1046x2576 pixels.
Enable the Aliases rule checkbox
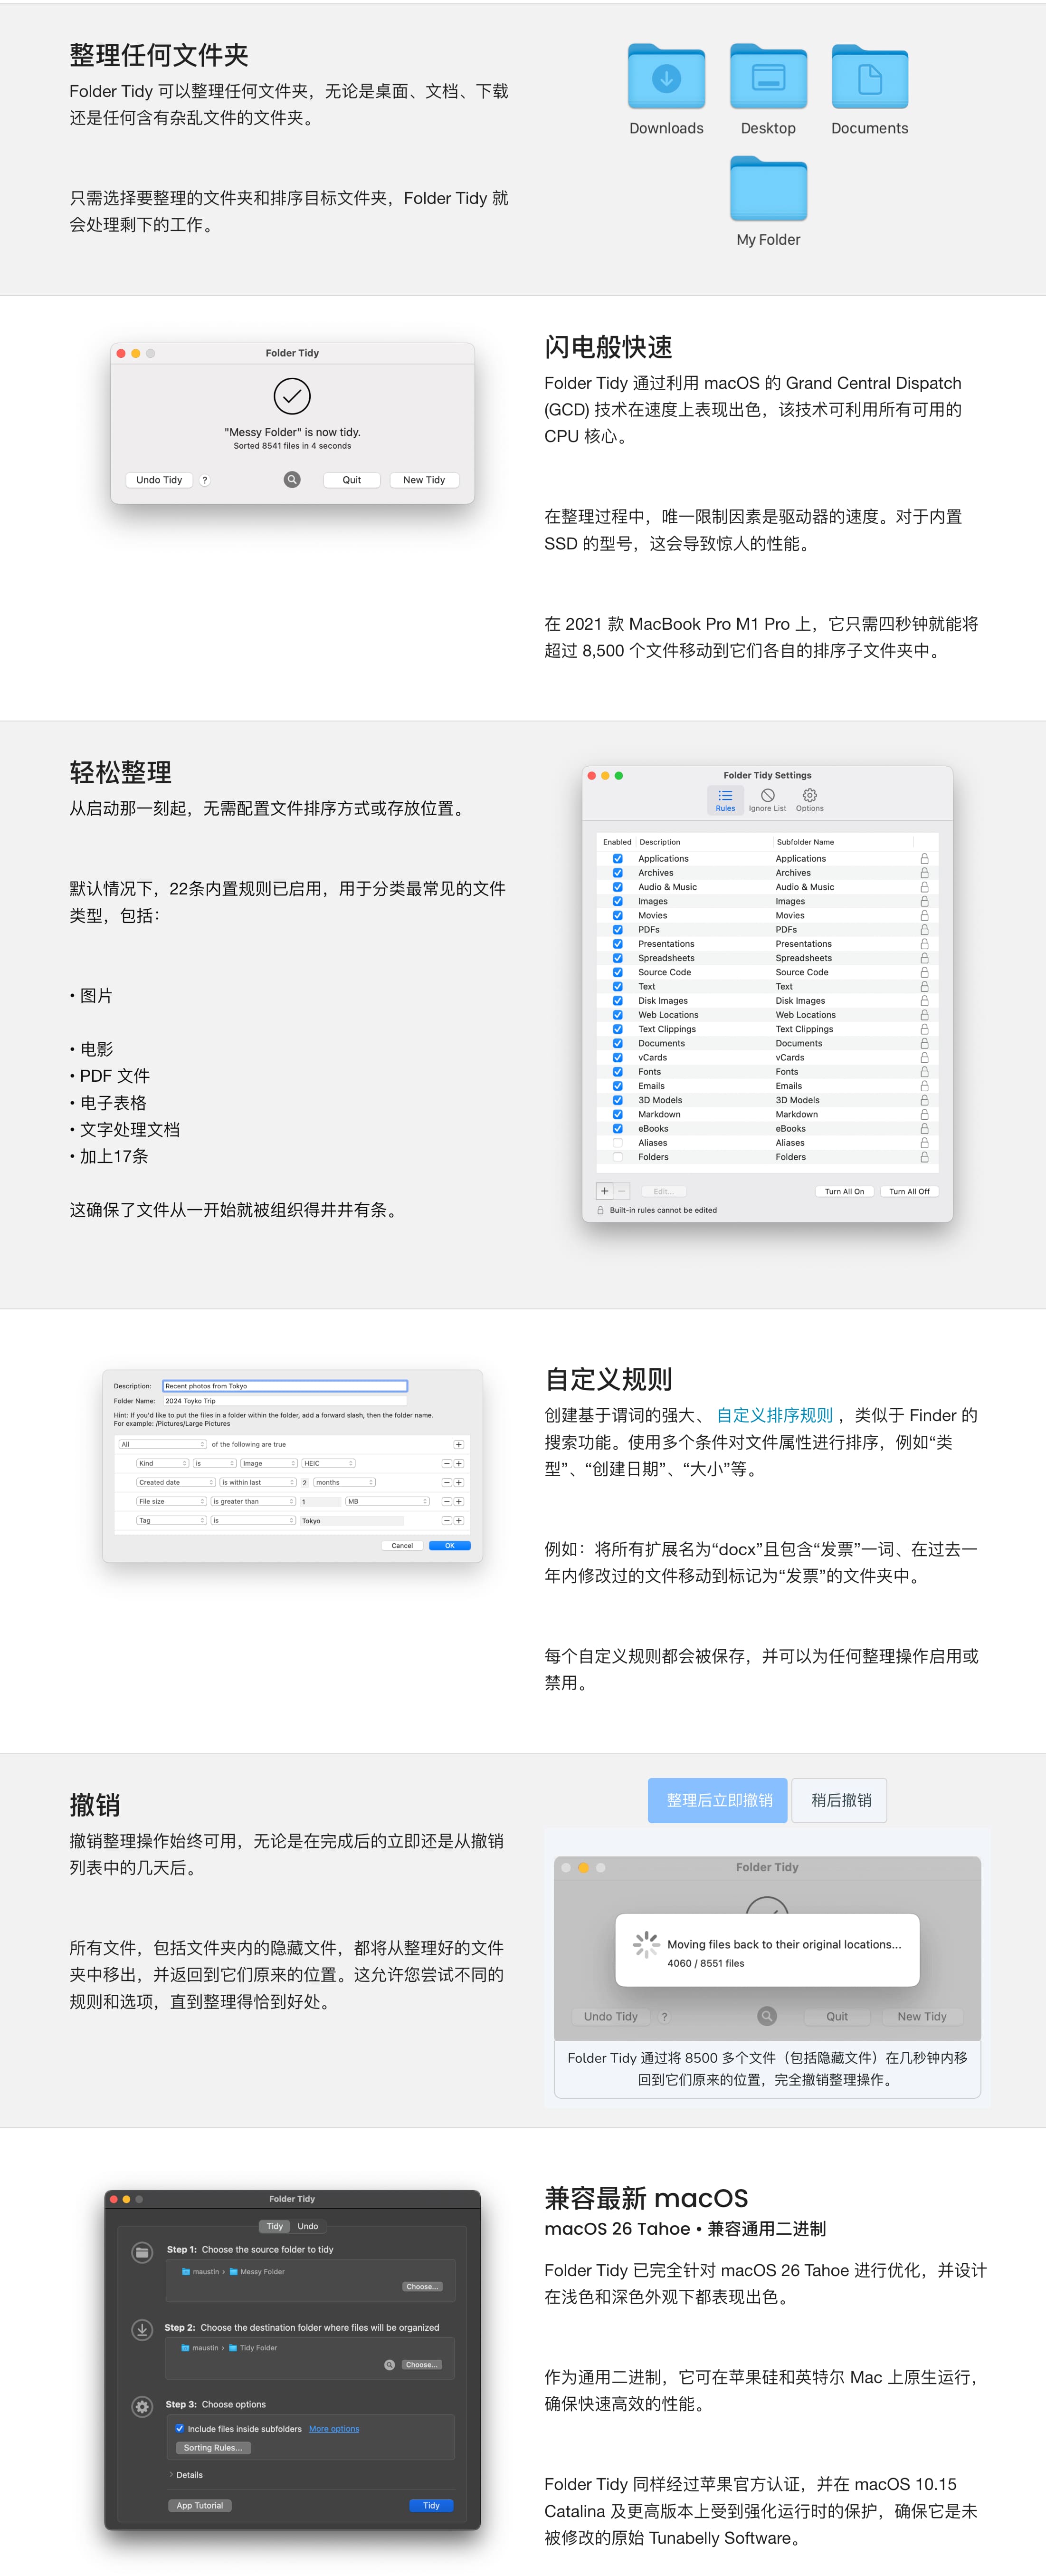pyautogui.click(x=618, y=1143)
